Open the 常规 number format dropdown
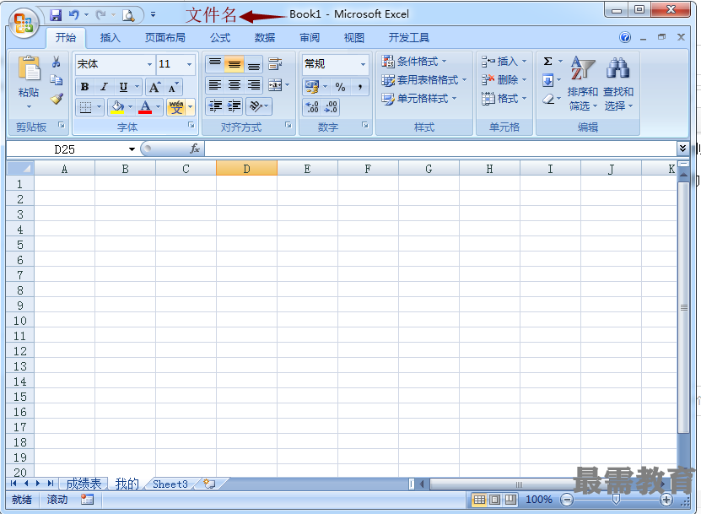 tap(363, 64)
